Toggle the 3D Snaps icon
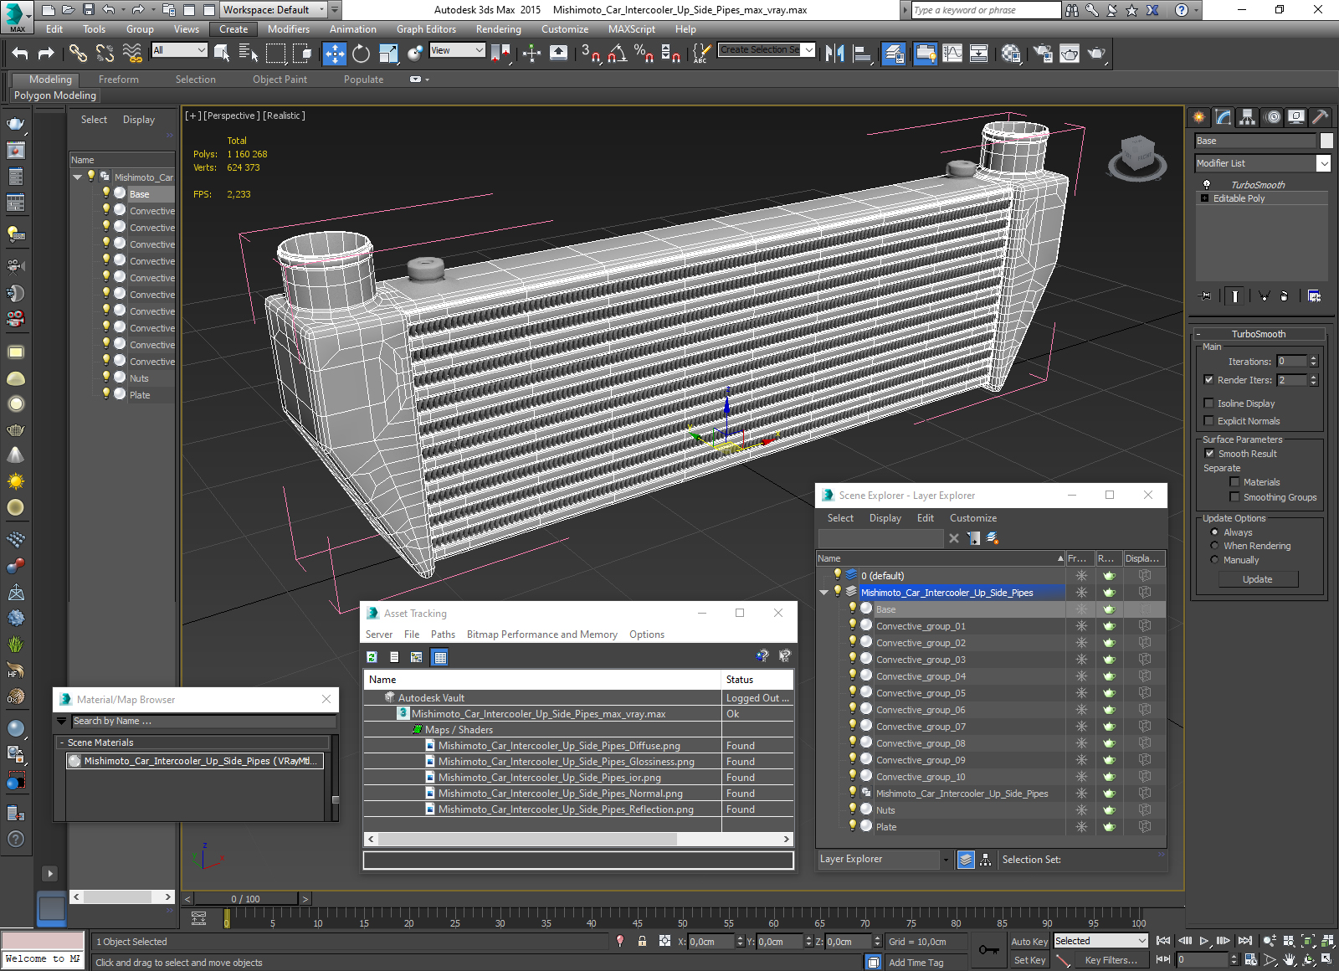Screen dimensions: 1339x971 click(x=591, y=54)
